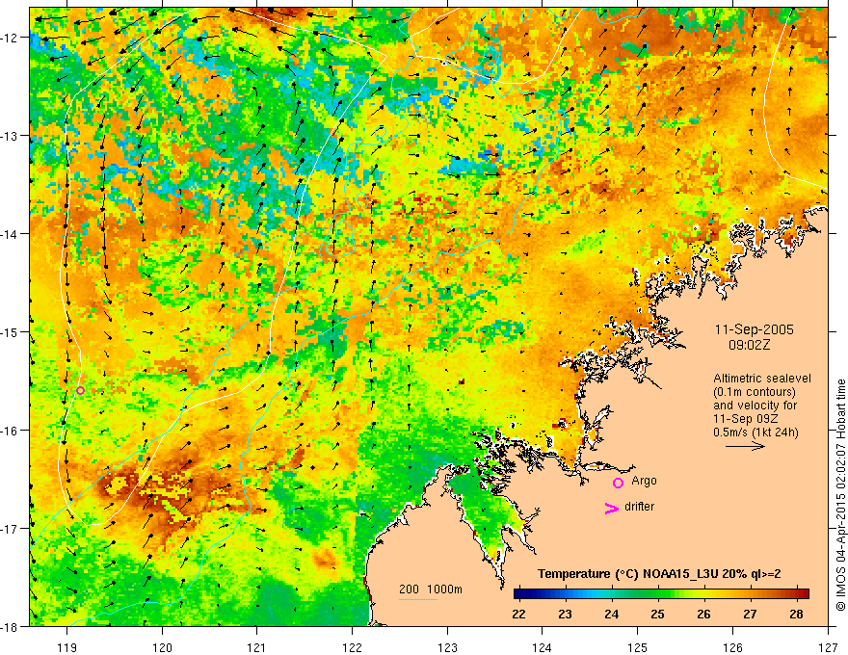This screenshot has height=655, width=848.
Task: Click the temperature color bar
Action: pyautogui.click(x=661, y=594)
